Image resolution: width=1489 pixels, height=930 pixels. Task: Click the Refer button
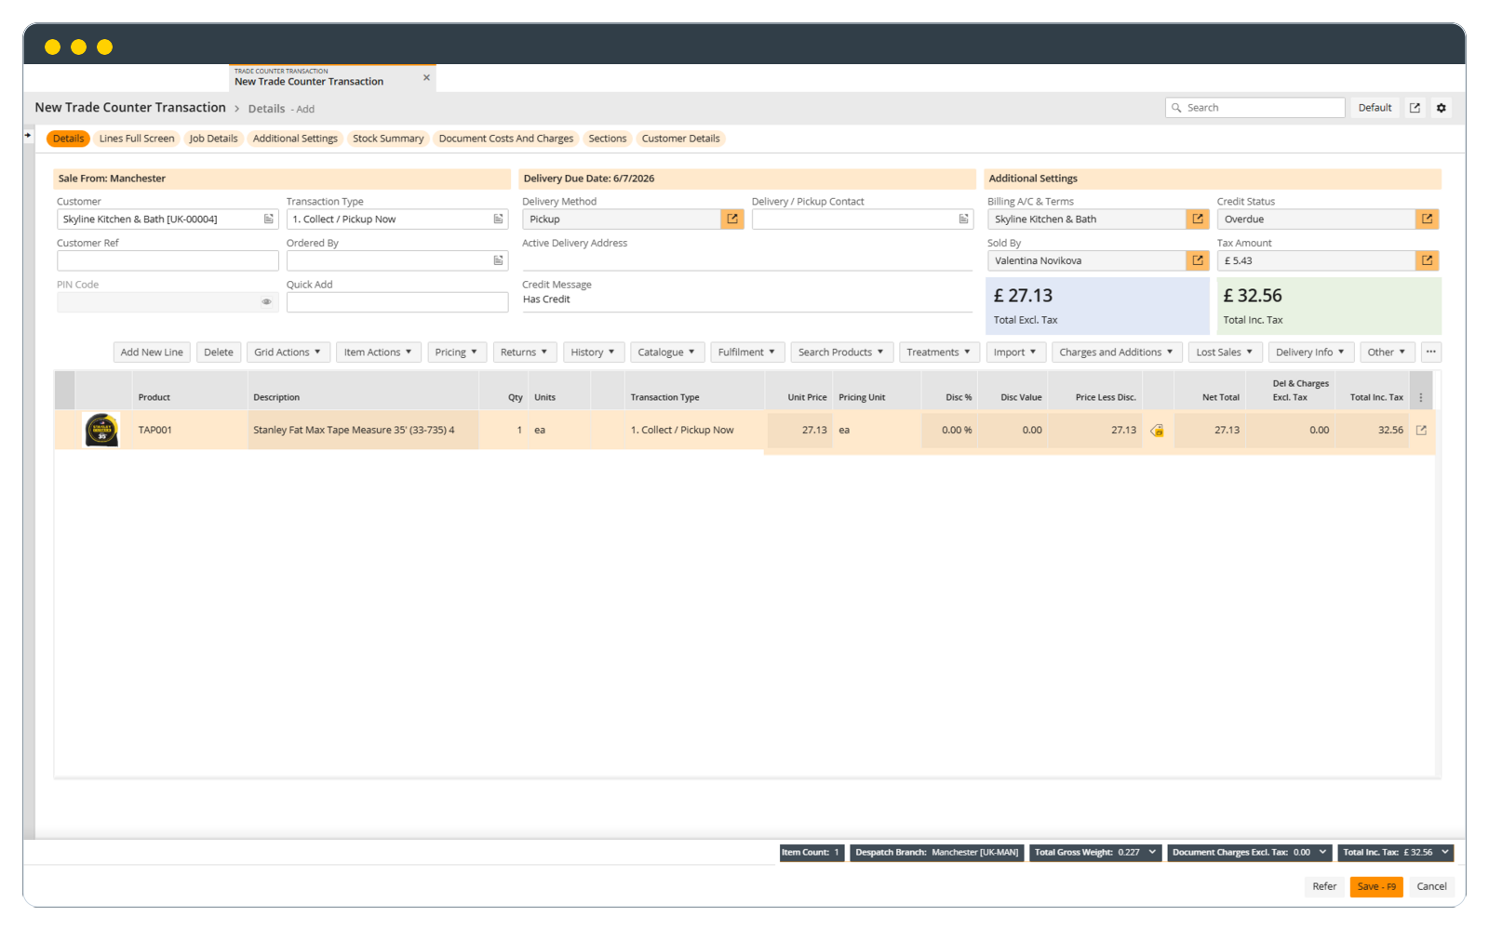coord(1324,886)
